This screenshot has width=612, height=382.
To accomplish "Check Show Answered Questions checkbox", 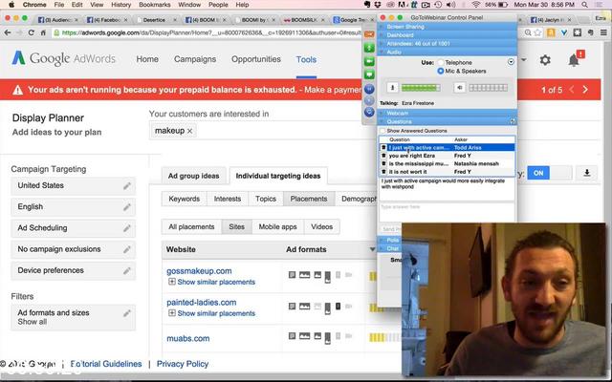I will (x=382, y=131).
